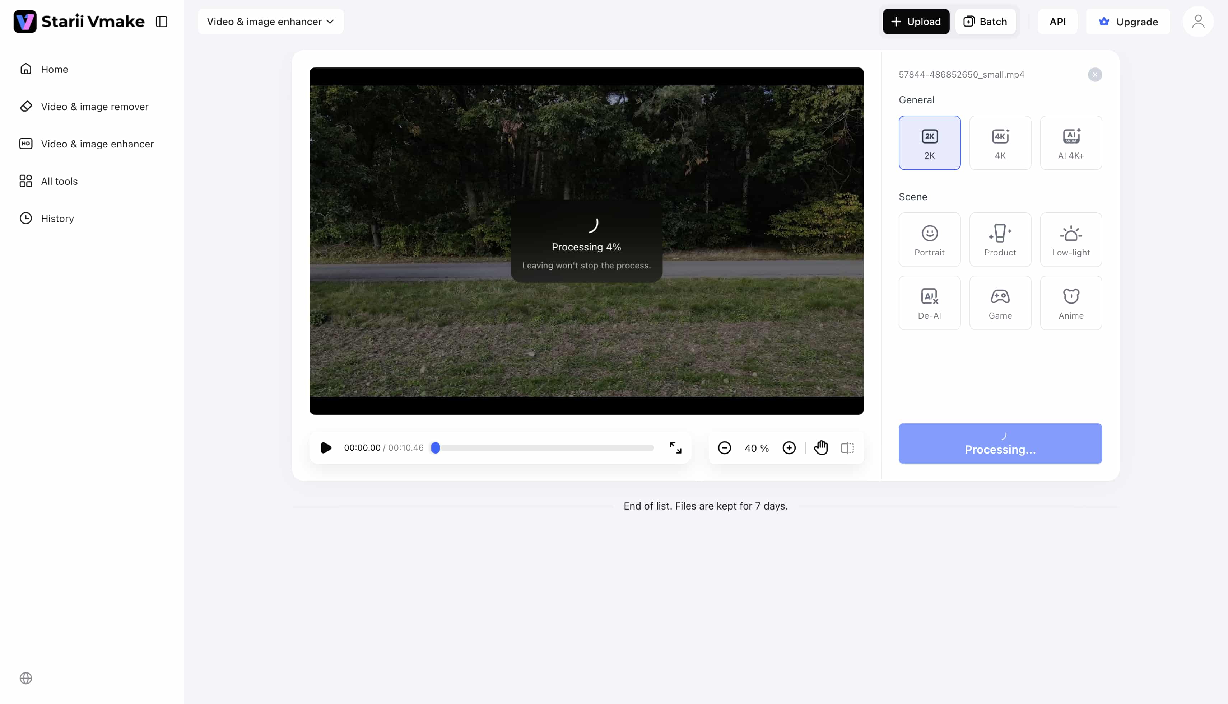The width and height of the screenshot is (1228, 704).
Task: Zoom out with the minus icon
Action: 724,448
